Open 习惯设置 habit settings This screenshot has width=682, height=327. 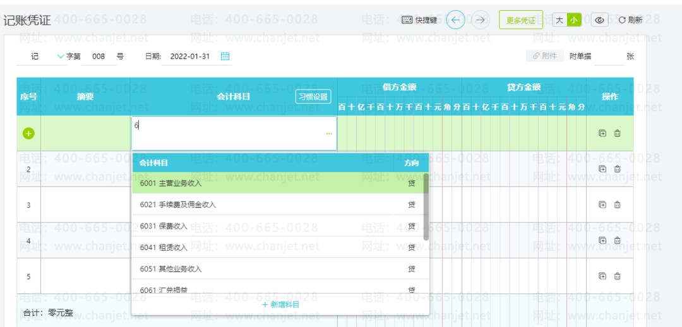(x=313, y=97)
